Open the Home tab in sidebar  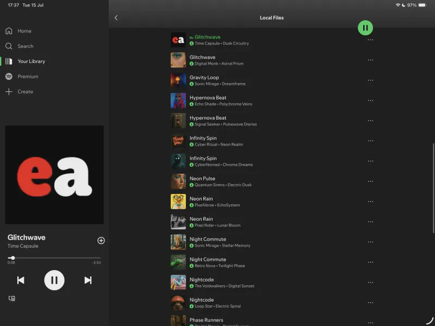24,31
